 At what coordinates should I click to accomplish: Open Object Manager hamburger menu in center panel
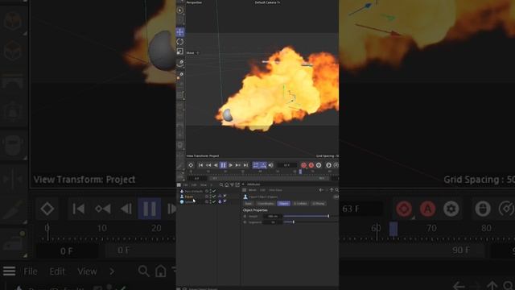point(179,184)
